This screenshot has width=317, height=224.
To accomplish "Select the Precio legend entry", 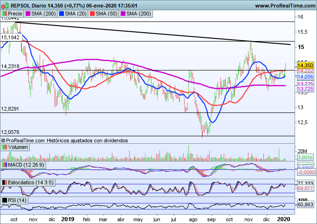I will [x=12, y=14].
